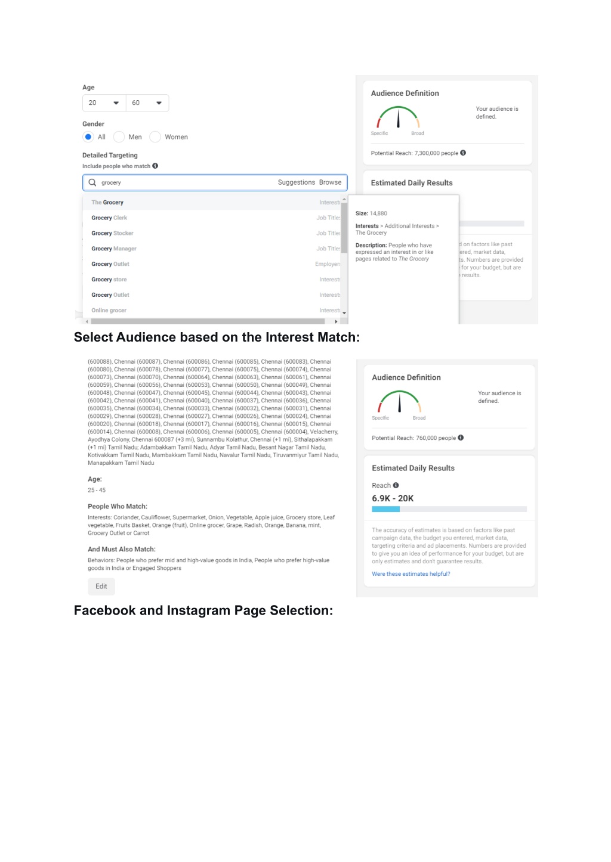Click the 25 - 45 age value
The height and width of the screenshot is (862, 611).
97,491
